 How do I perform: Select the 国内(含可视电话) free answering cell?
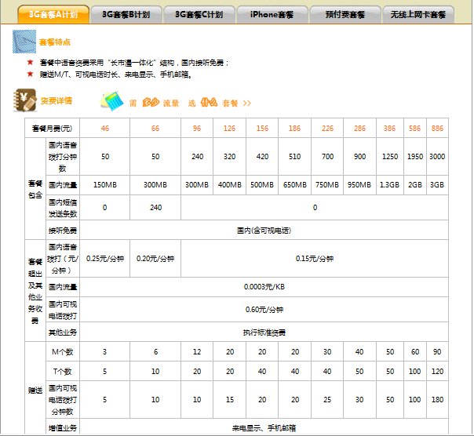tap(264, 231)
